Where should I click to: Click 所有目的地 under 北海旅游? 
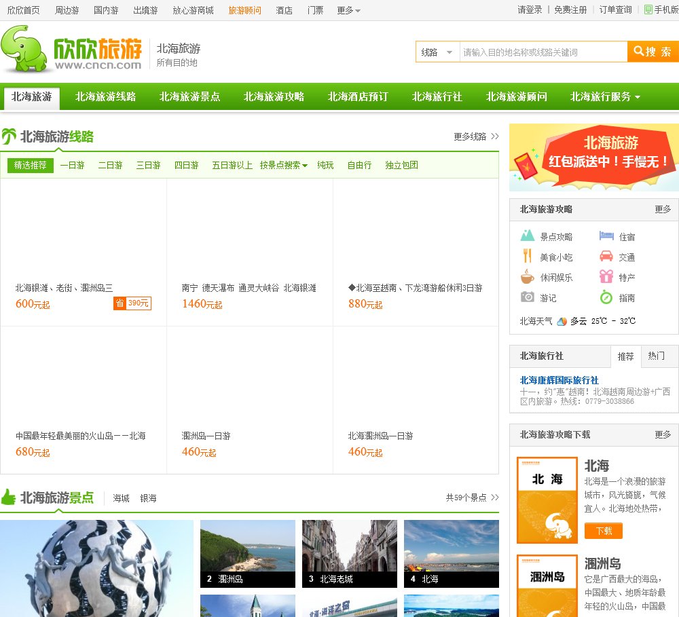click(x=177, y=62)
